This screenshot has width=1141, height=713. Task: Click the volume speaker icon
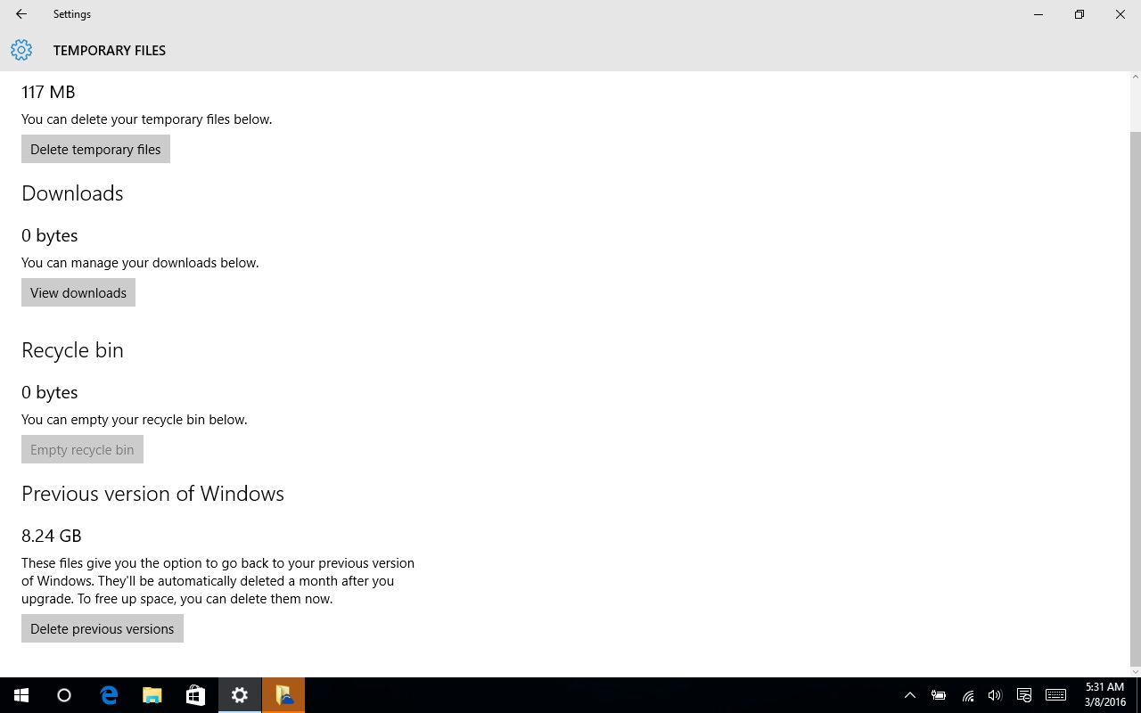click(x=995, y=695)
